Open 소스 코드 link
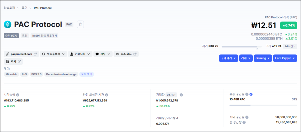The image size is (301, 132). (126, 54)
